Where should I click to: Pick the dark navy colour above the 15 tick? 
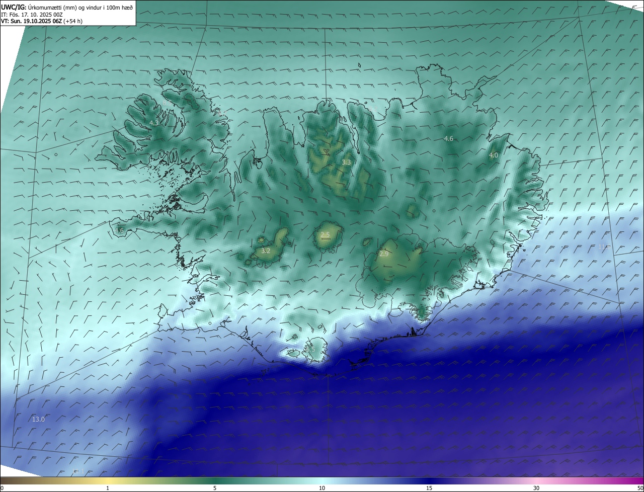point(429,480)
